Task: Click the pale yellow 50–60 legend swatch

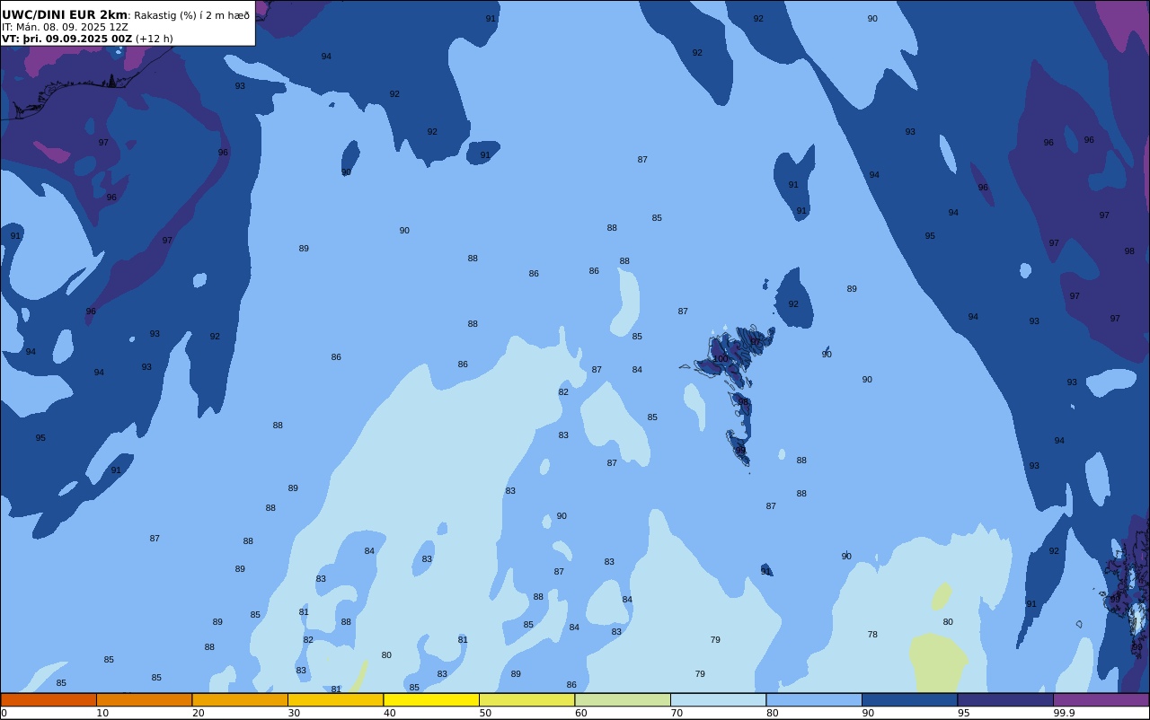Action: [x=526, y=699]
